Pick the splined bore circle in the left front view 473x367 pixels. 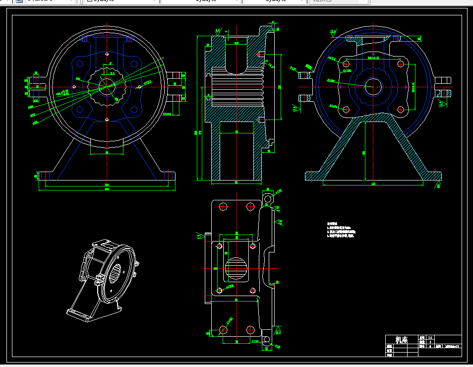(x=107, y=87)
